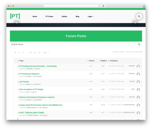Click avatar in Sub consultant row
The image size is (152, 129).
pos(138,90)
